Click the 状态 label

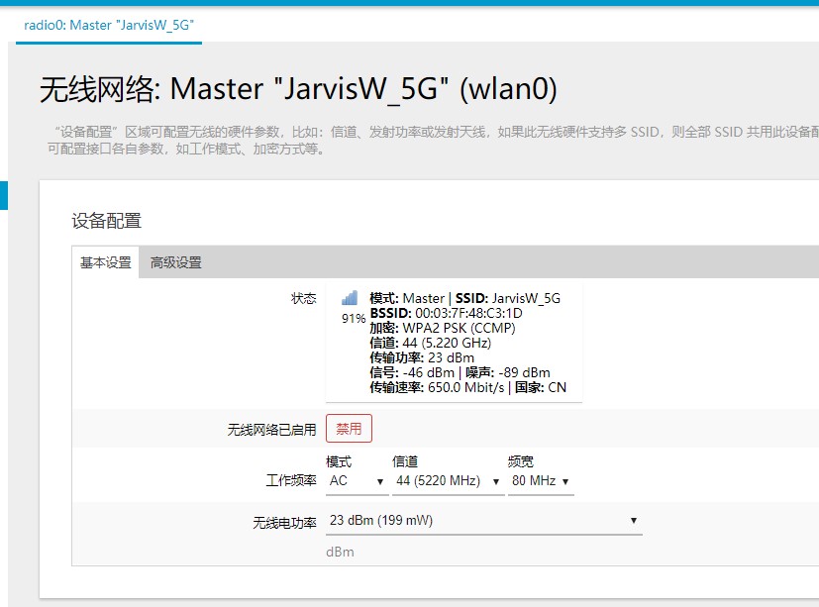tap(303, 298)
